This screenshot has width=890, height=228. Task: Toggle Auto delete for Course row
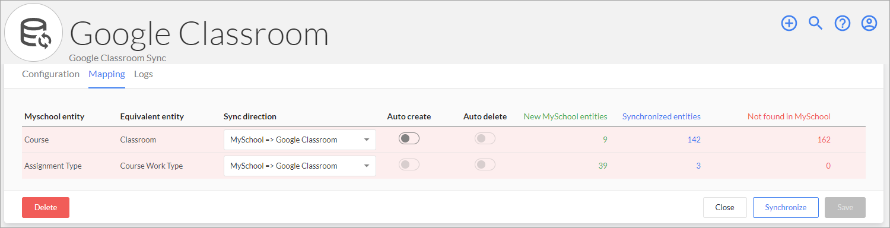click(485, 138)
